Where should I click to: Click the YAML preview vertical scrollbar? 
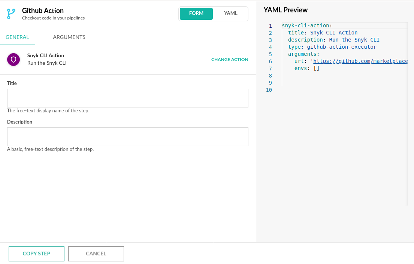pos(407,112)
